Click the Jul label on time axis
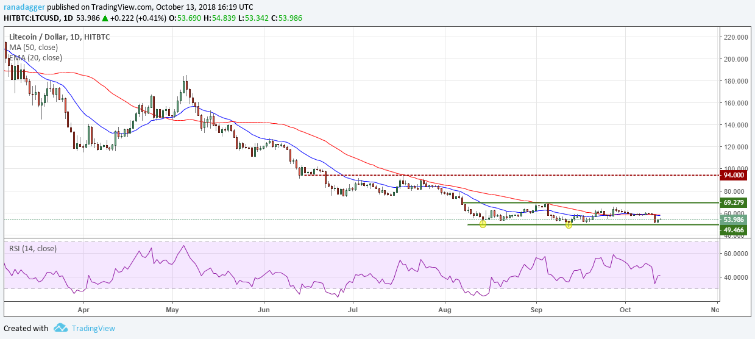The width and height of the screenshot is (755, 339). pyautogui.click(x=352, y=310)
